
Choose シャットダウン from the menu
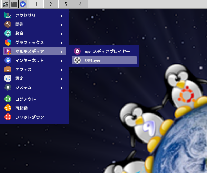[34, 117]
